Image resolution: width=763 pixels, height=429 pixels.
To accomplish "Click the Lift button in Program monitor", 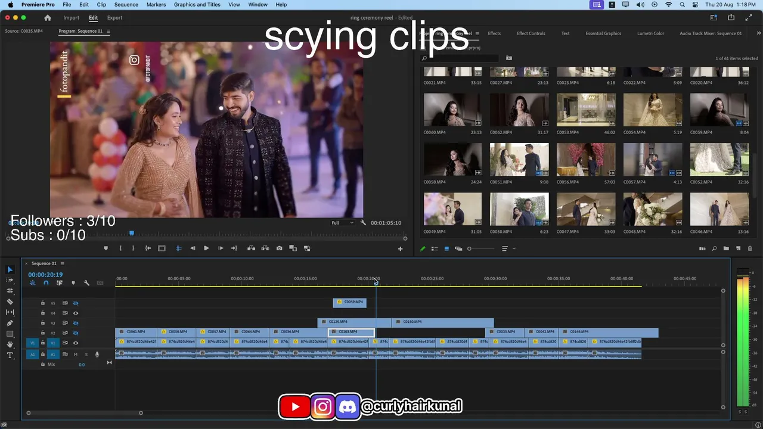I will point(251,248).
